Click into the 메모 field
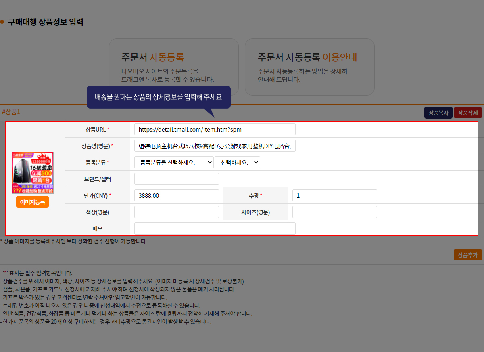 pos(215,228)
